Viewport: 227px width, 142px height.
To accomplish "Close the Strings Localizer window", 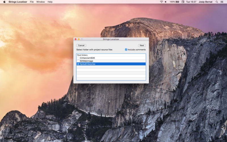I will coord(75,39).
